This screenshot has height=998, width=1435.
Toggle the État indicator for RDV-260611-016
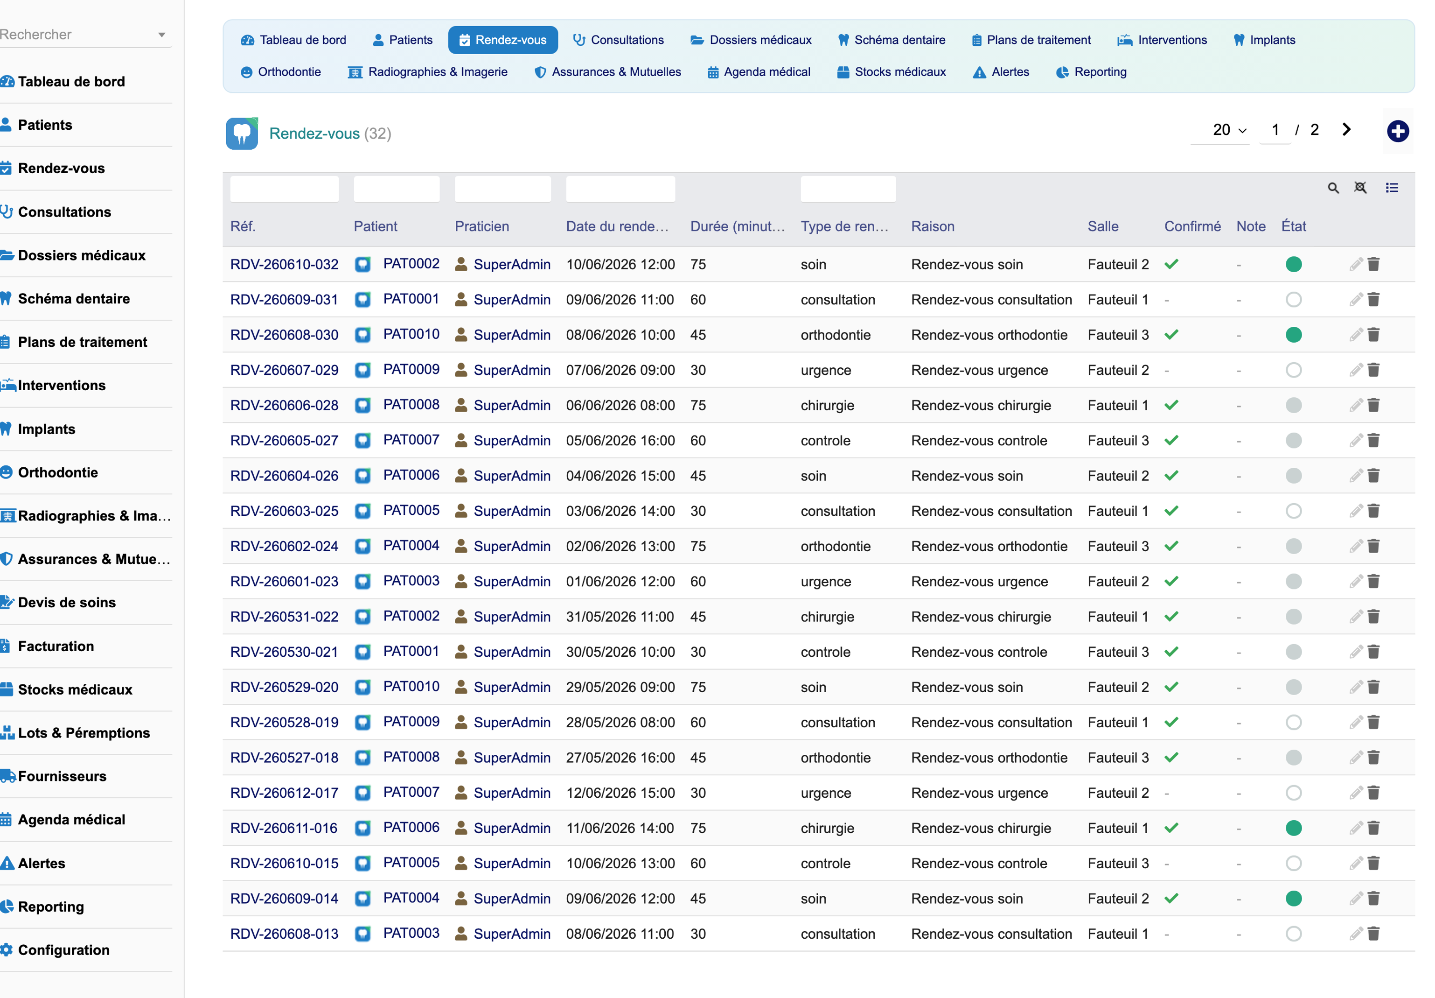coord(1293,828)
